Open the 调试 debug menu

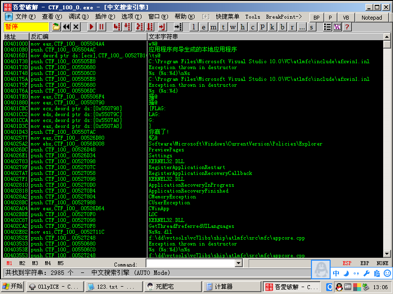coord(75,17)
